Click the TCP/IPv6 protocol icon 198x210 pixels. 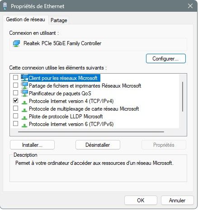click(x=24, y=125)
